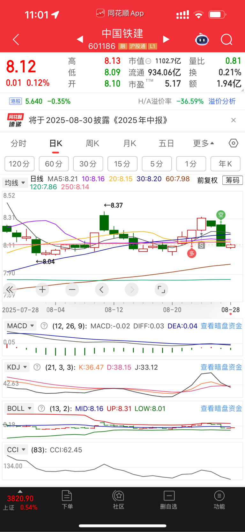
Task: Tap the 融 margin trading badge
Action: [122, 46]
